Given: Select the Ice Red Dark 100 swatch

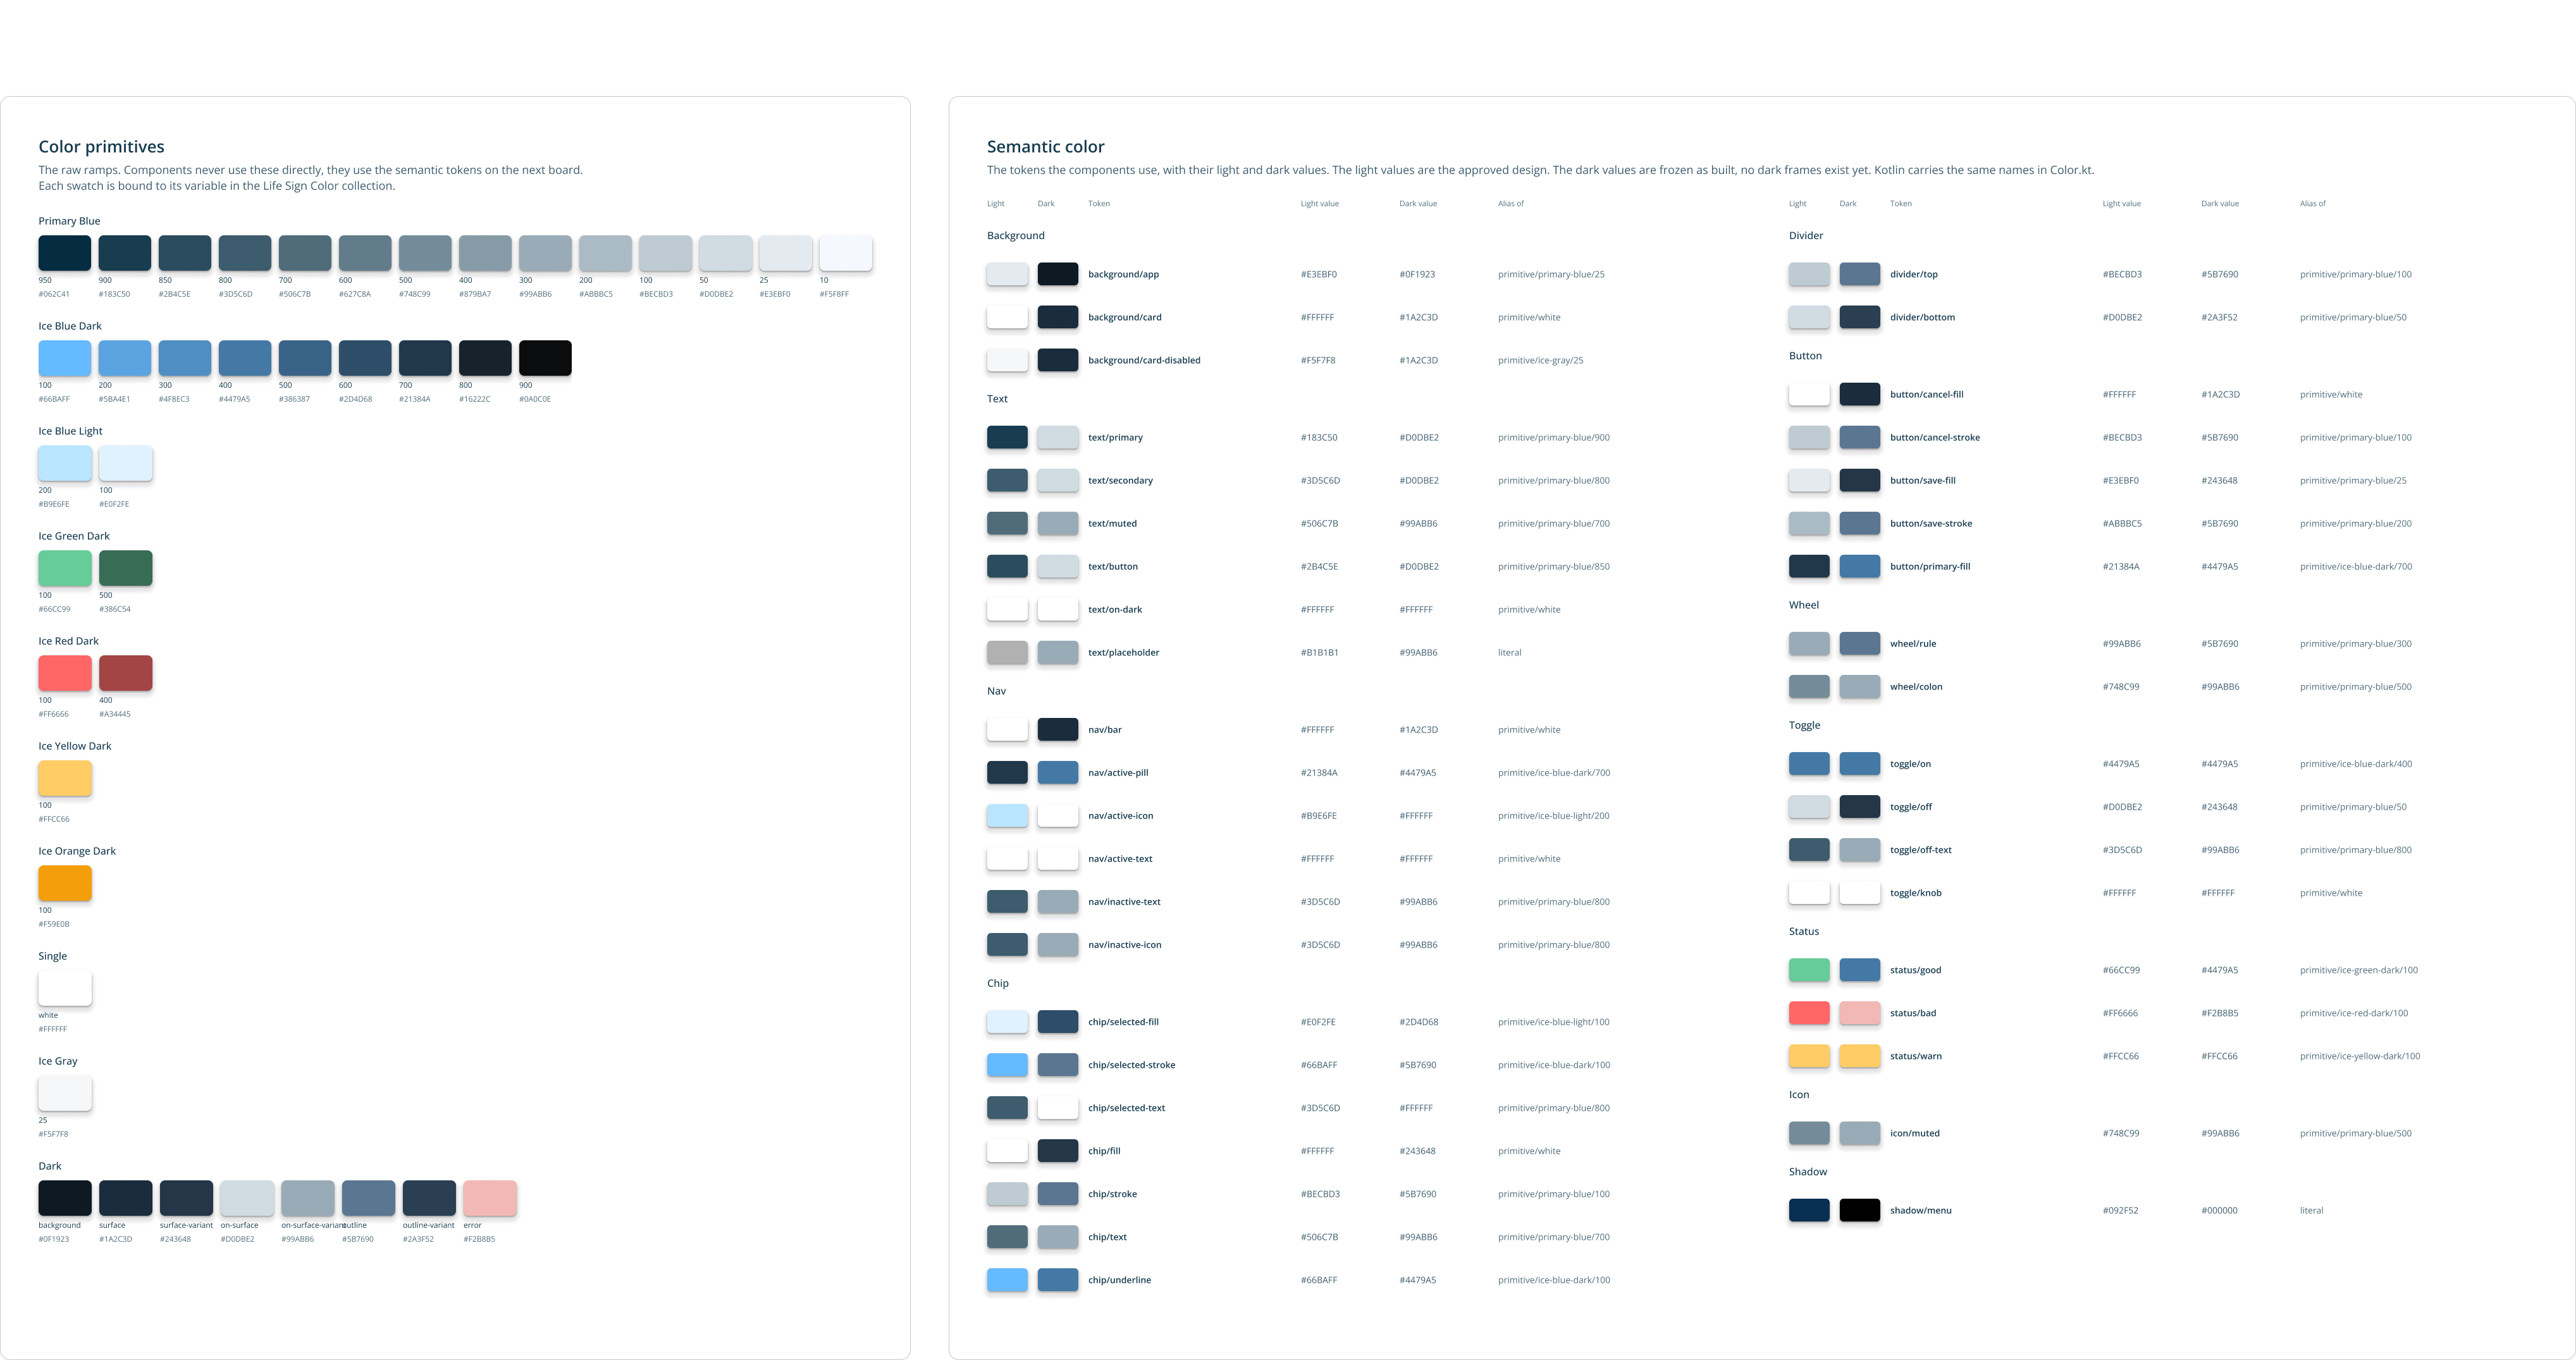Looking at the screenshot, I should pyautogui.click(x=65, y=673).
